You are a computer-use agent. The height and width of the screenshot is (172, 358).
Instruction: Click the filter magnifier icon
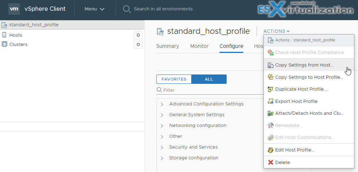pos(159,90)
